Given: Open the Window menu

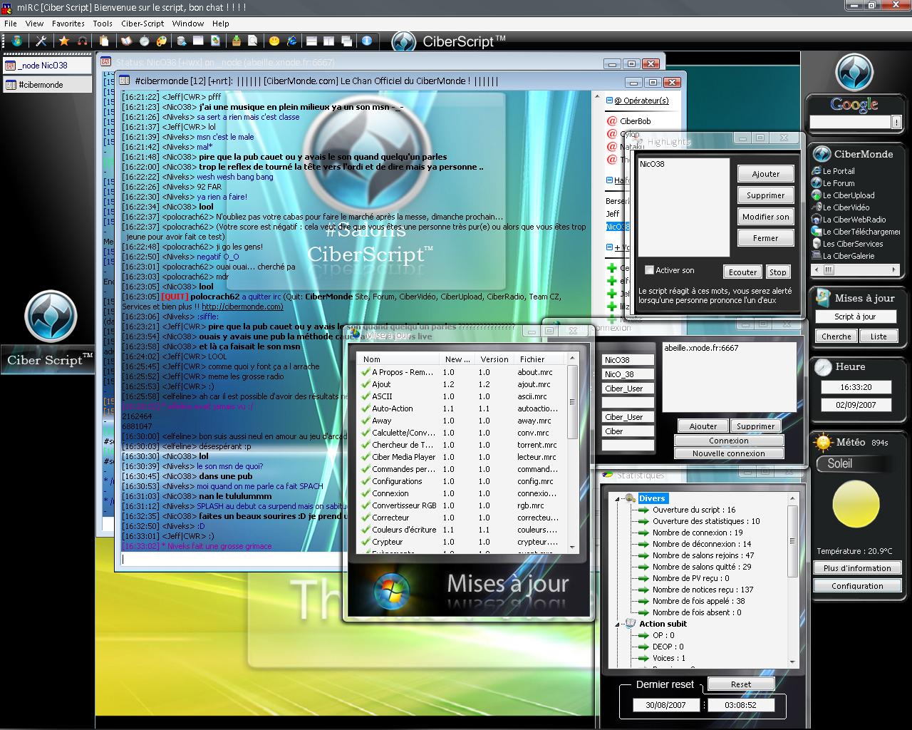Looking at the screenshot, I should (188, 24).
